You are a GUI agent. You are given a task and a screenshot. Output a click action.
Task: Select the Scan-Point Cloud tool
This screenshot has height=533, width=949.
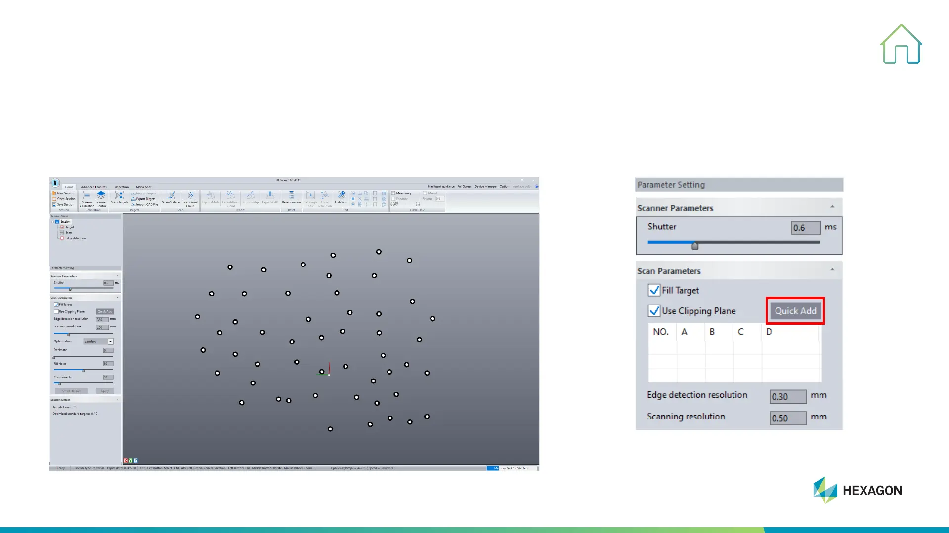[190, 196]
